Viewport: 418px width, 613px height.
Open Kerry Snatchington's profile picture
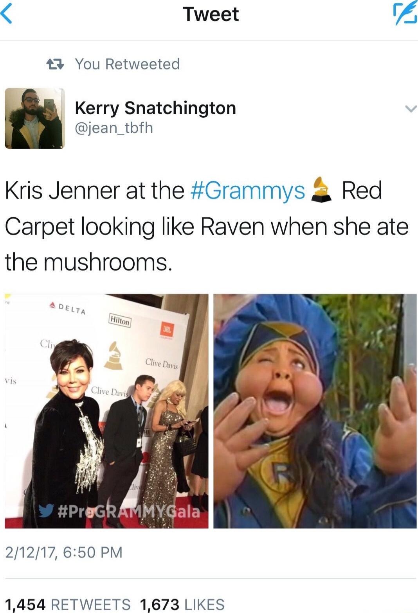tap(34, 118)
